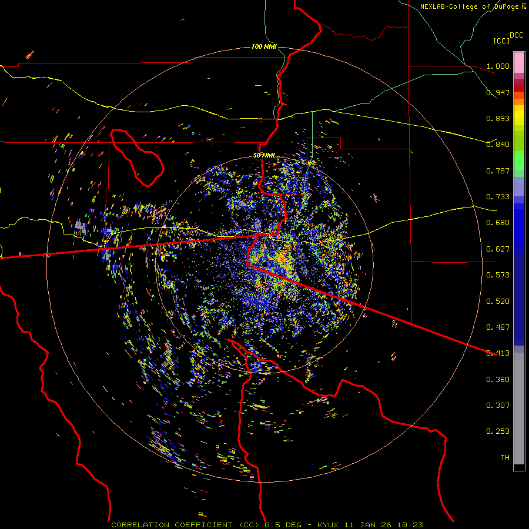Click the 0.413 scale label
This screenshot has height=529, width=529.
(498, 353)
